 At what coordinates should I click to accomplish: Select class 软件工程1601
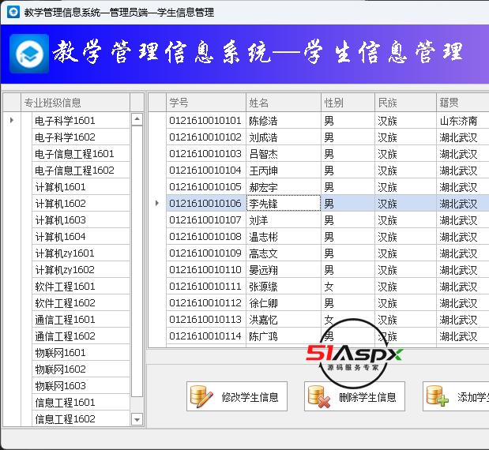click(x=81, y=286)
